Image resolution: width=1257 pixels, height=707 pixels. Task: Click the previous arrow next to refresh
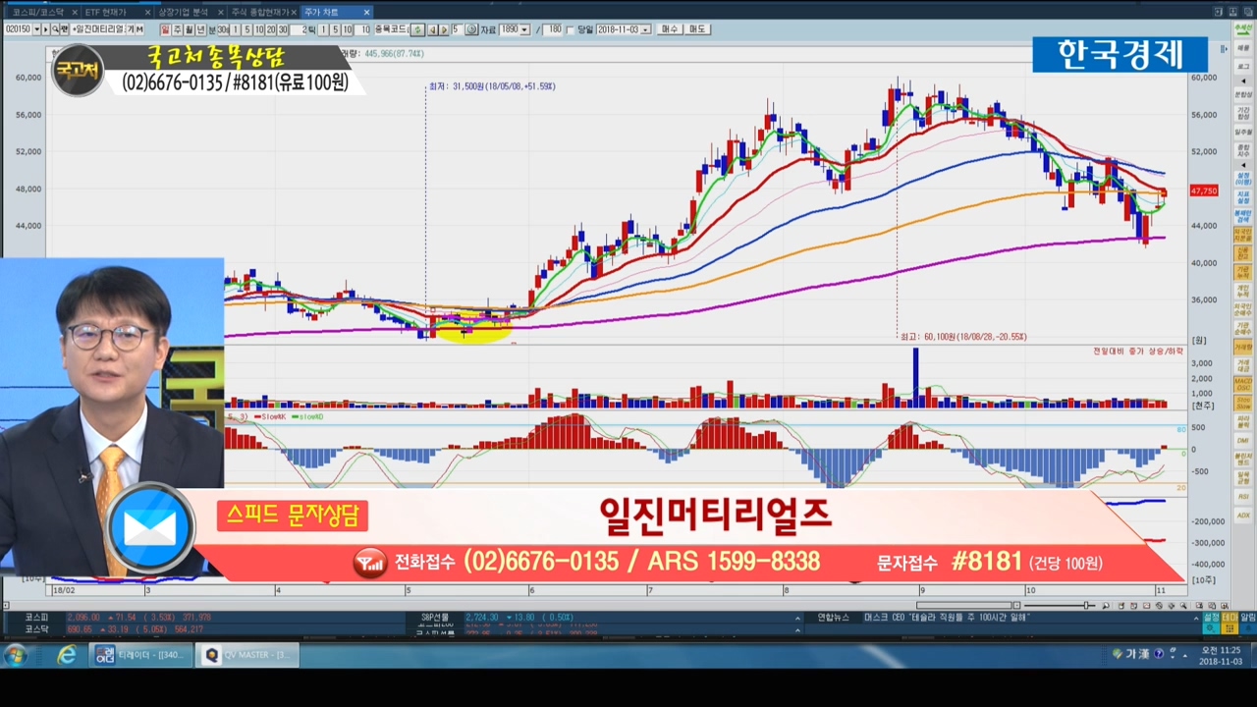point(432,29)
